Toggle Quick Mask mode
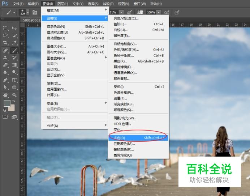 tap(5, 117)
